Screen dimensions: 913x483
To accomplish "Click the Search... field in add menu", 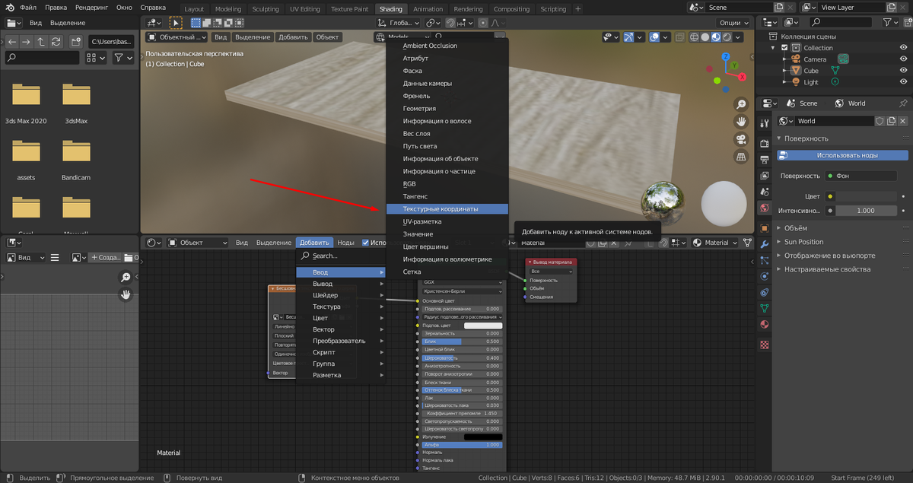I will [340, 256].
